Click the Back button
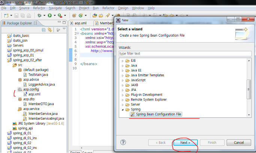Viewport: 256px width, 153px height. click(160, 143)
